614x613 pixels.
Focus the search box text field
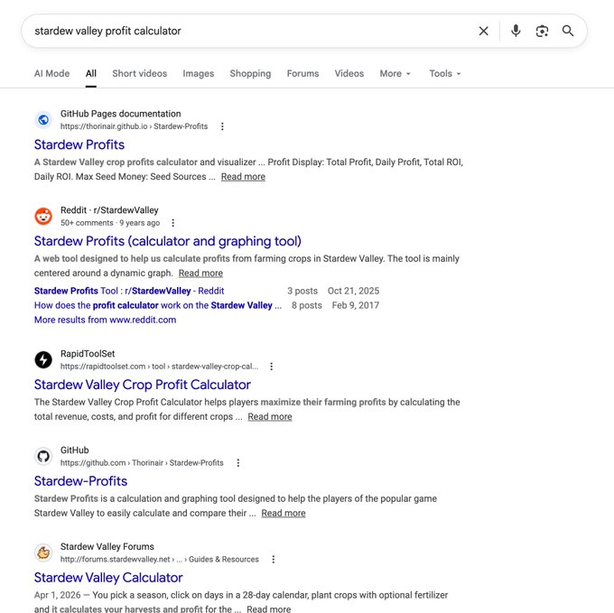click(251, 31)
